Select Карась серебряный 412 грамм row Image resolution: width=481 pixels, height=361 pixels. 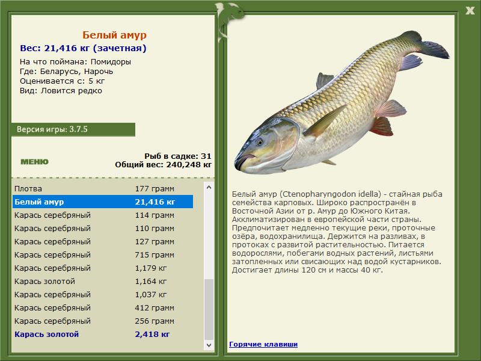click(x=103, y=307)
